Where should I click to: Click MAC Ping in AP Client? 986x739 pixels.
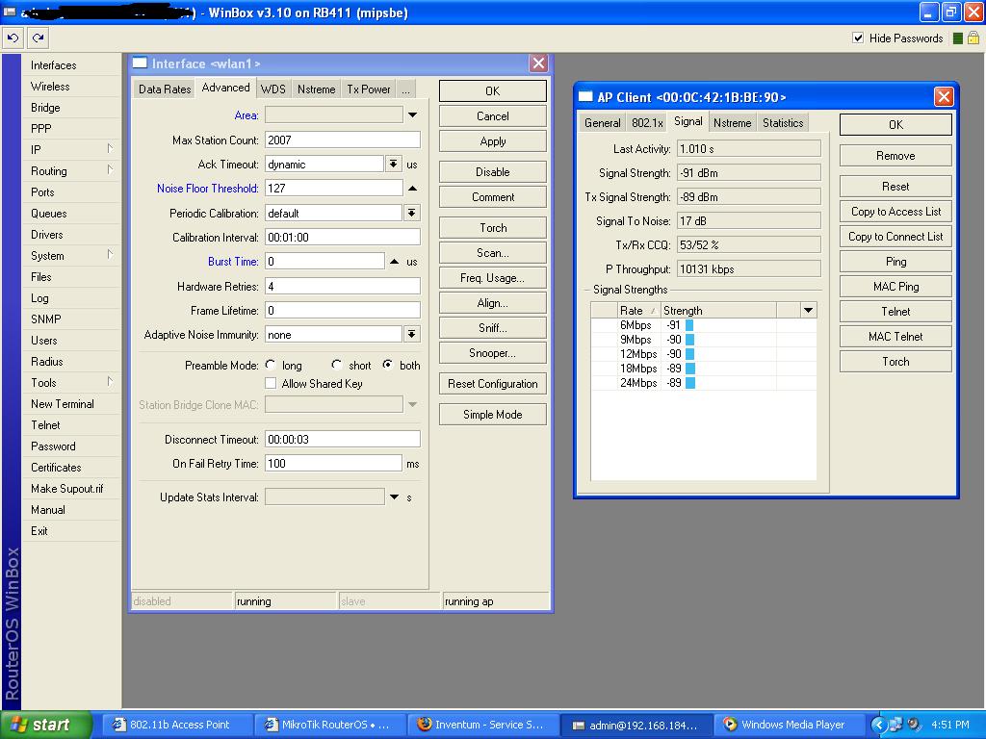click(x=895, y=287)
